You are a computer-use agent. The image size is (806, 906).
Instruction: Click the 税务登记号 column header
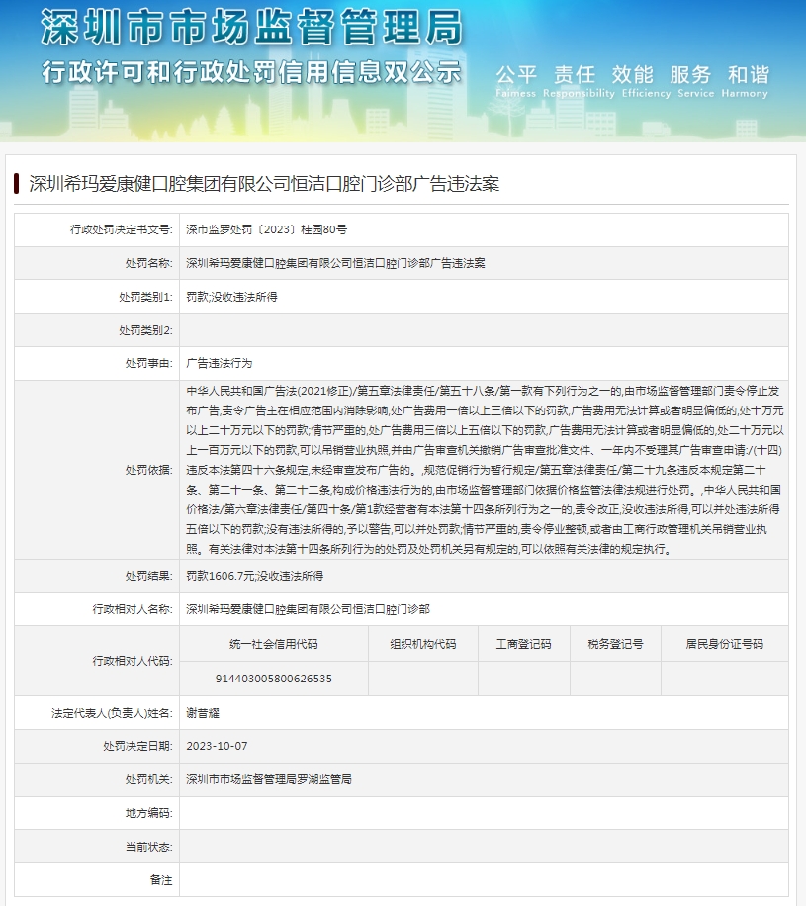[615, 644]
